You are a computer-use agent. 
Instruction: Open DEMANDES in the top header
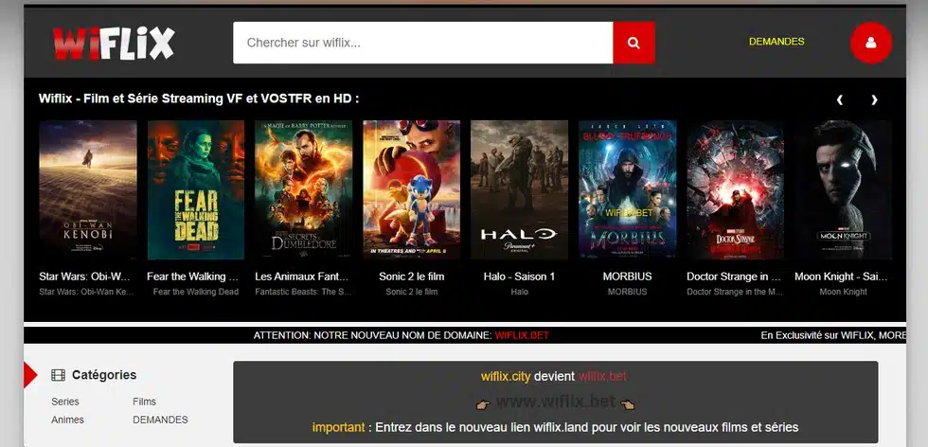click(x=776, y=42)
